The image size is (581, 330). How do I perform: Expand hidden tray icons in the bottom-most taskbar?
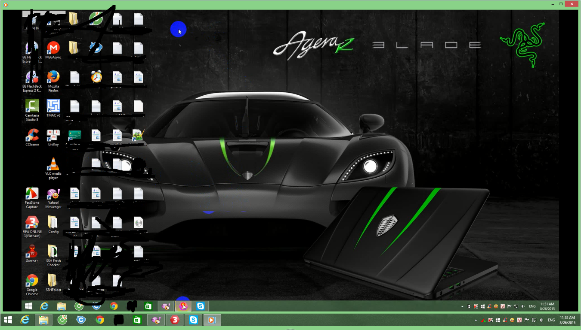[476, 320]
